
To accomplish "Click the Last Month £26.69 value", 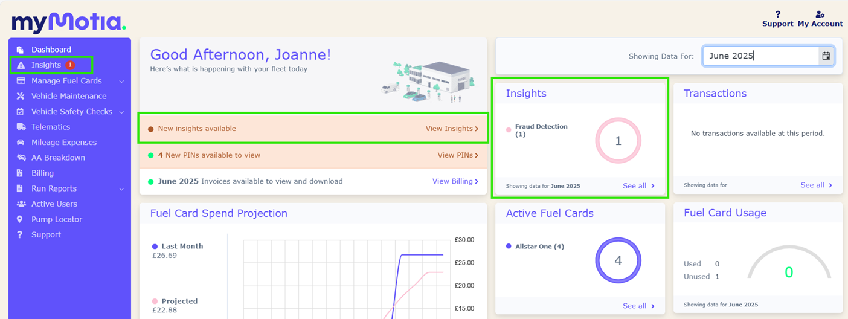I will (165, 256).
